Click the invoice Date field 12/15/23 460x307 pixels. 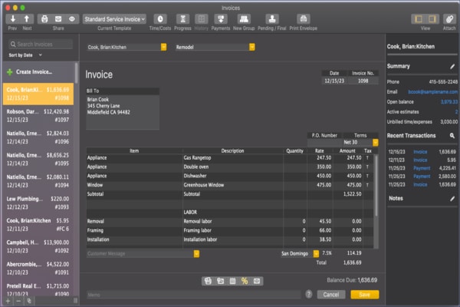pos(334,81)
